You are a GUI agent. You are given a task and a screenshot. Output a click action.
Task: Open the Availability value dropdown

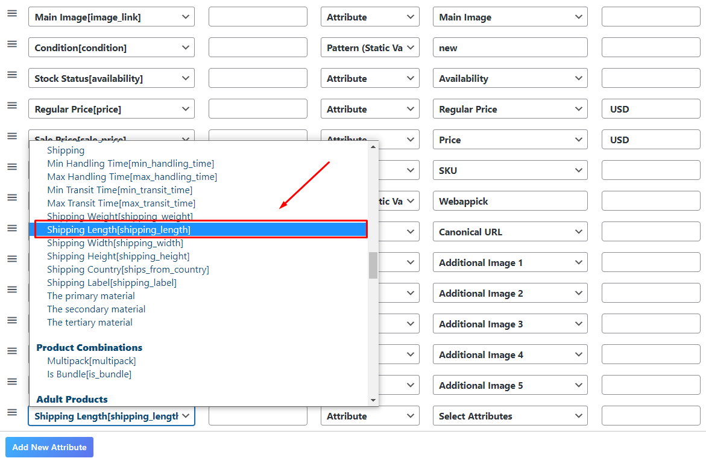[x=509, y=78]
